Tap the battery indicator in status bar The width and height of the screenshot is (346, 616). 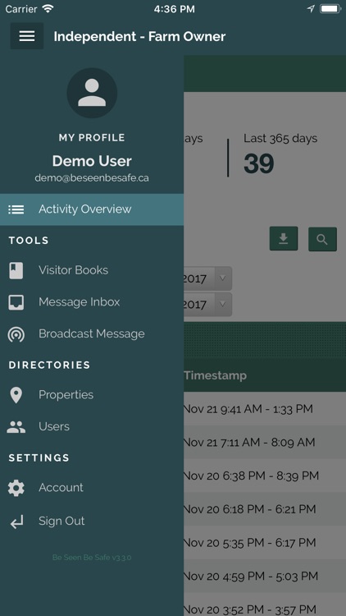tap(330, 9)
